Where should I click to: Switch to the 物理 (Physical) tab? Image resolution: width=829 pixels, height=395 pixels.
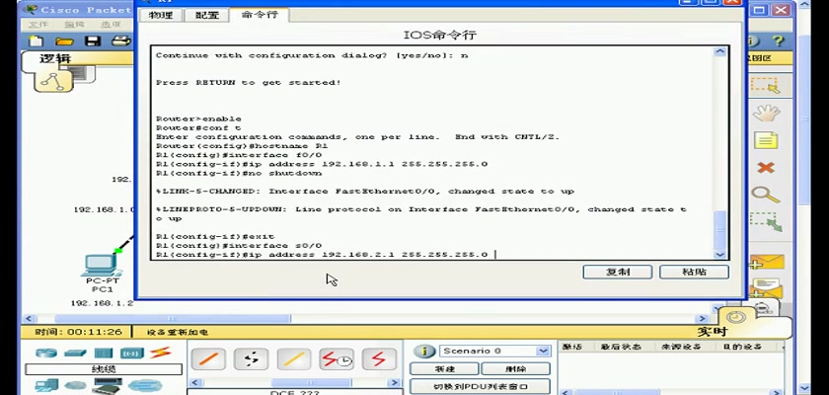pos(161,15)
